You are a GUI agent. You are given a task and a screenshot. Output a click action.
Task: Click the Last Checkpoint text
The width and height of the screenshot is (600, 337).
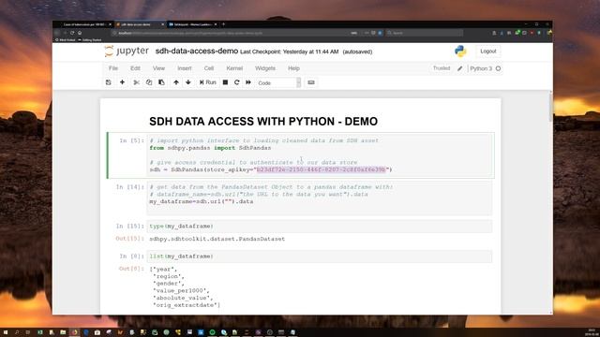pyautogui.click(x=290, y=51)
